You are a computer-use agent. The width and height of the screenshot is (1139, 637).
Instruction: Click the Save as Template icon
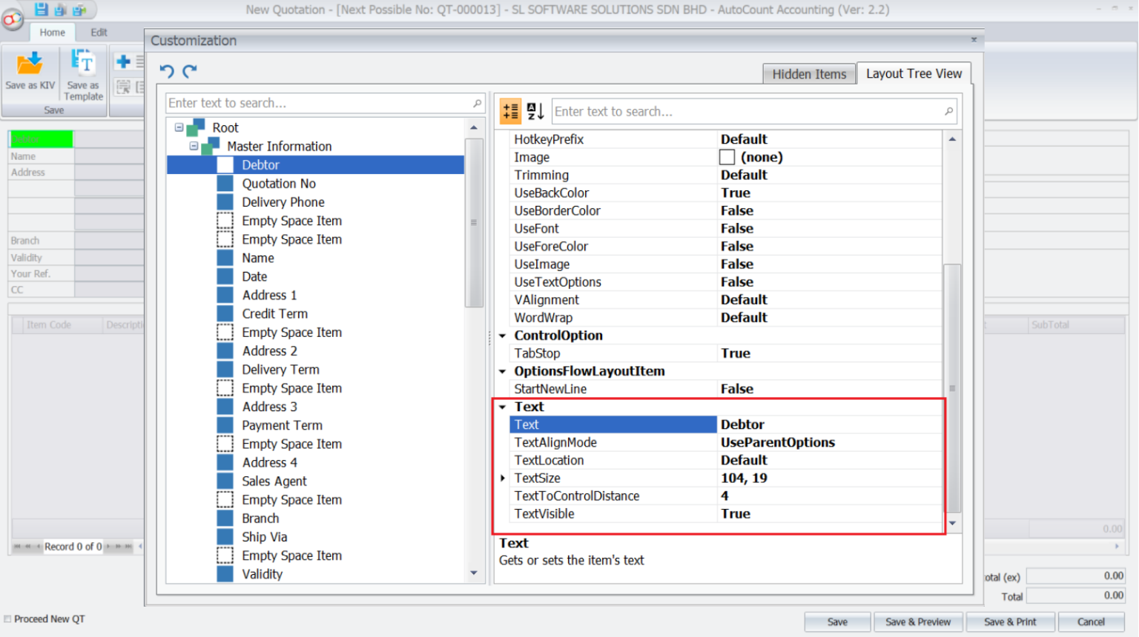click(x=82, y=63)
